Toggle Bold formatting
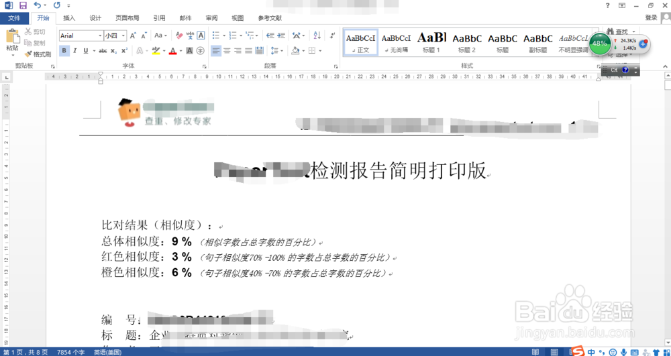This screenshot has width=671, height=356. tap(64, 51)
